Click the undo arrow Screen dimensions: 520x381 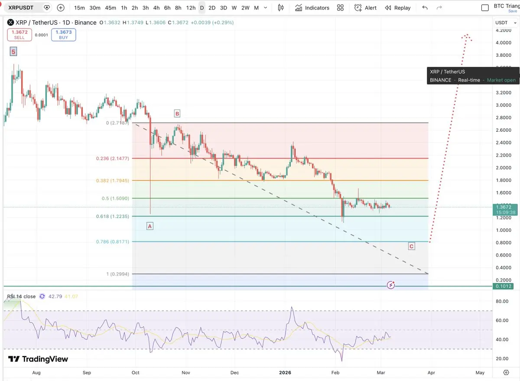click(425, 8)
